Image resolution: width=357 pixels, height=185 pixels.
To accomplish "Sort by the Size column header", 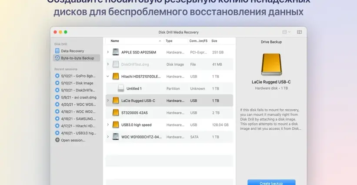I will [214, 41].
